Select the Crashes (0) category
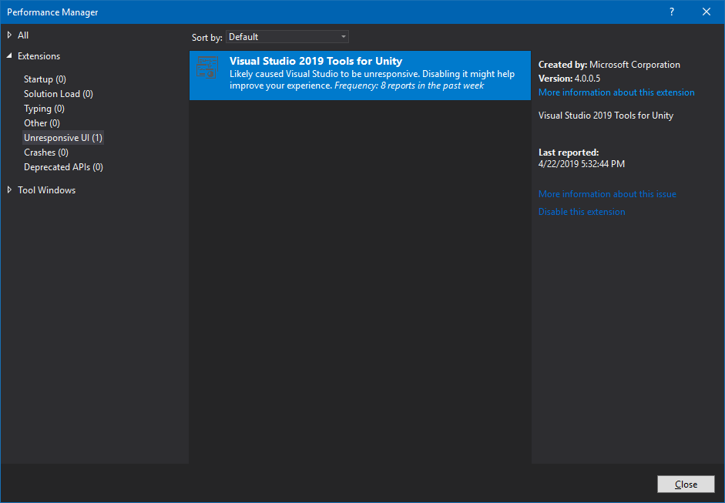Image resolution: width=725 pixels, height=503 pixels. click(45, 152)
